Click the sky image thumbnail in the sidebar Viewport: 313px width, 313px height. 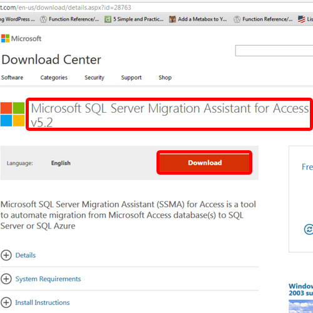point(300,306)
